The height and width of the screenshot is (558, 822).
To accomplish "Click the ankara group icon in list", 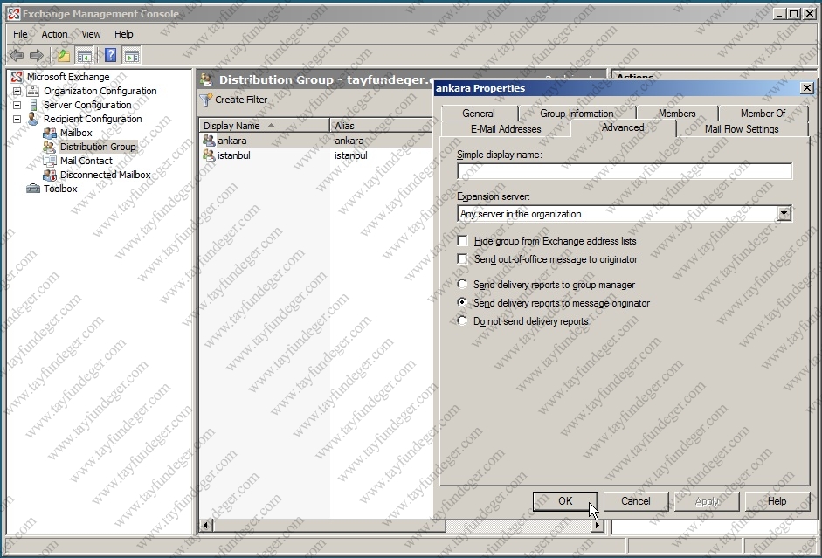I will pyautogui.click(x=209, y=141).
